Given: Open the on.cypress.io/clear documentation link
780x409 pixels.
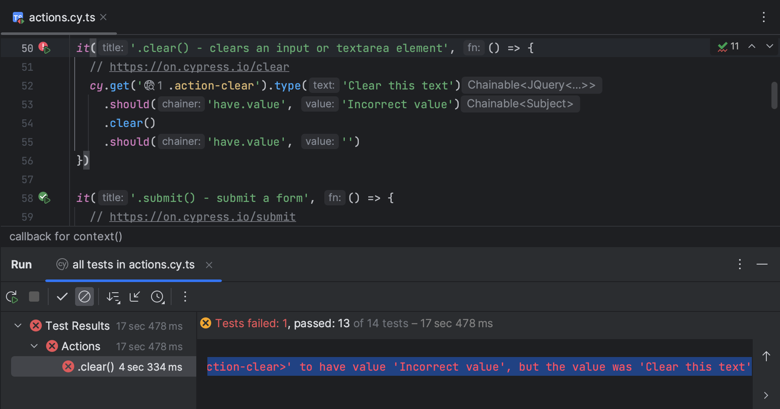Looking at the screenshot, I should click(x=199, y=66).
